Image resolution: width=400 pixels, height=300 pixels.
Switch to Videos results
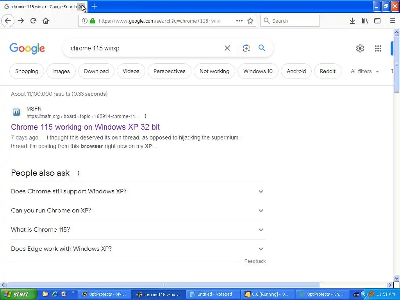(x=131, y=71)
